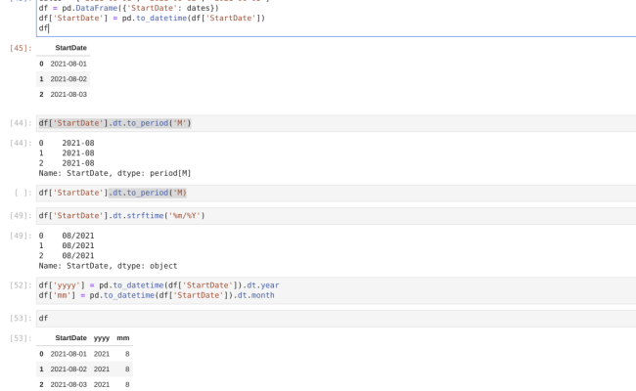Click 2021-08-02 in output 53 table
Screen dimensions: 636x391
(68, 369)
